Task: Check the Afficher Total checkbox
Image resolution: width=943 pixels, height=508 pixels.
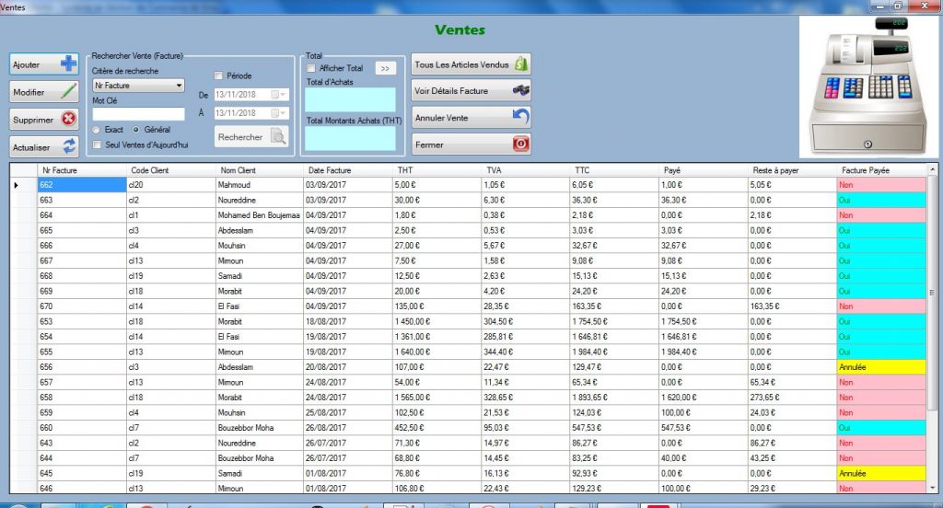Action: (311, 68)
